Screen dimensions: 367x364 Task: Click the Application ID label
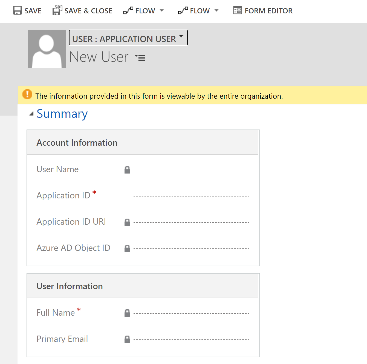point(63,195)
